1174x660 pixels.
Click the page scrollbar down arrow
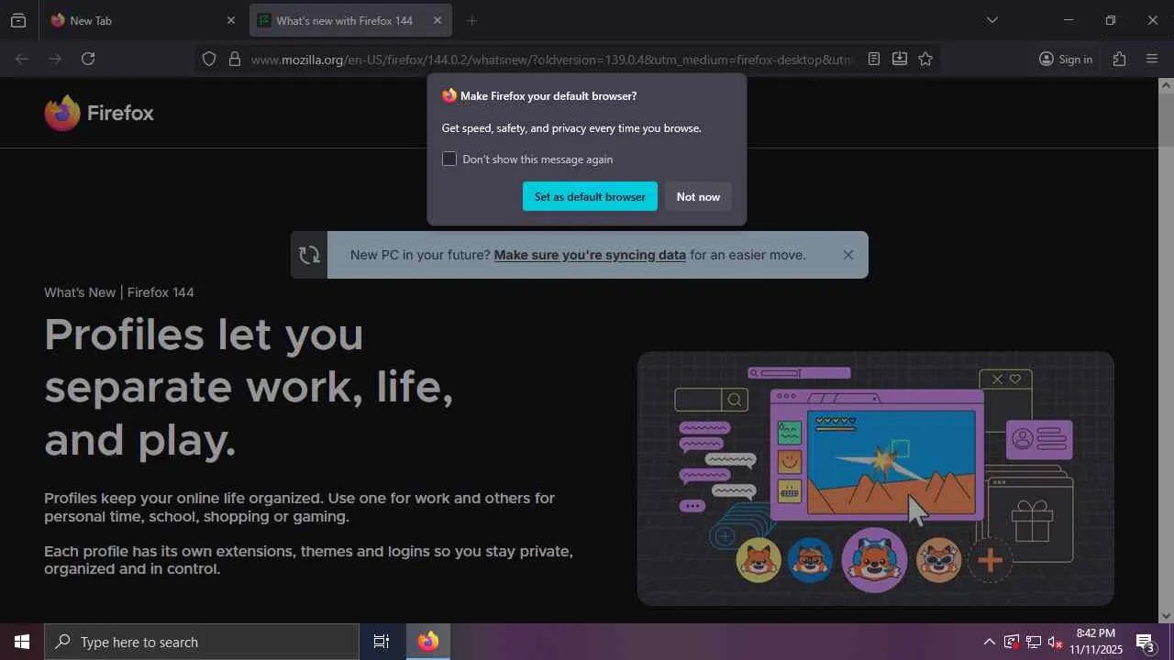[1166, 616]
